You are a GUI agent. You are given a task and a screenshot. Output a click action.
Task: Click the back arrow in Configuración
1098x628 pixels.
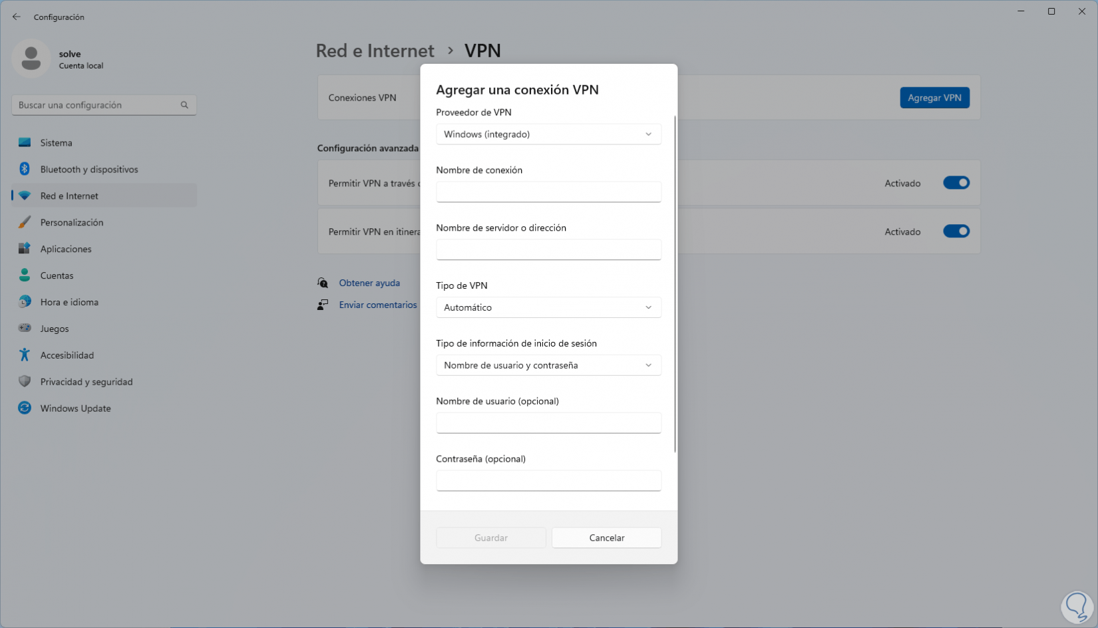point(17,17)
